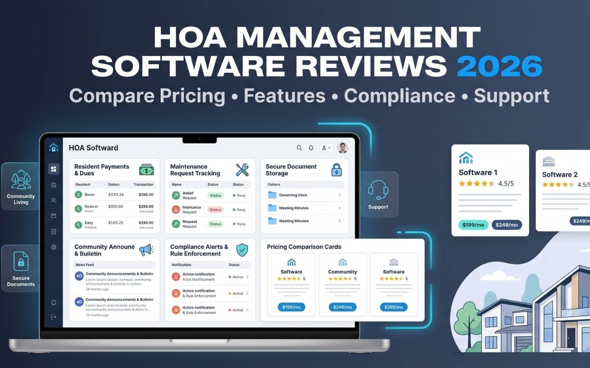Click the Secure Documents badge lock icon

[x=21, y=262]
